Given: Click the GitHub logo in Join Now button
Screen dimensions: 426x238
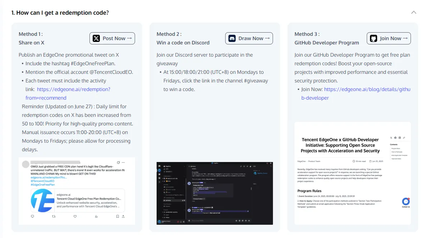Looking at the screenshot, I should tap(374, 38).
